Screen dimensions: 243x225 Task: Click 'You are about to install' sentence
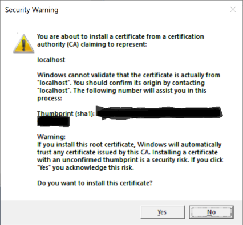(120, 36)
